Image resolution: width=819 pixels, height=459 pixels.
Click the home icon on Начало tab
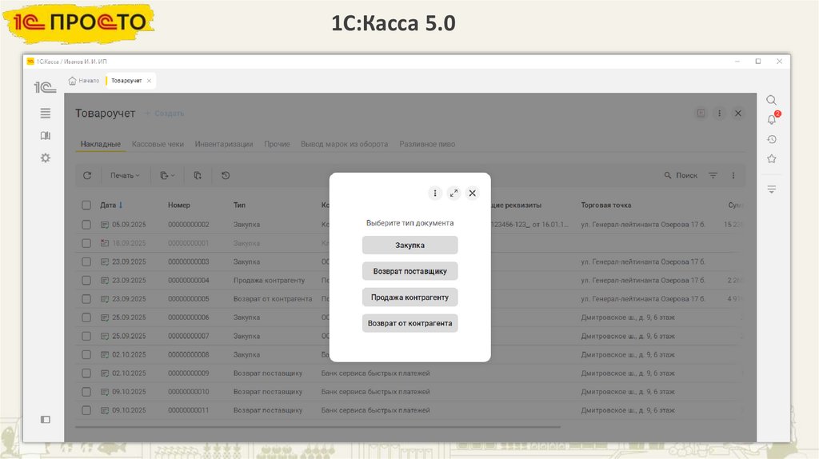tap(73, 81)
